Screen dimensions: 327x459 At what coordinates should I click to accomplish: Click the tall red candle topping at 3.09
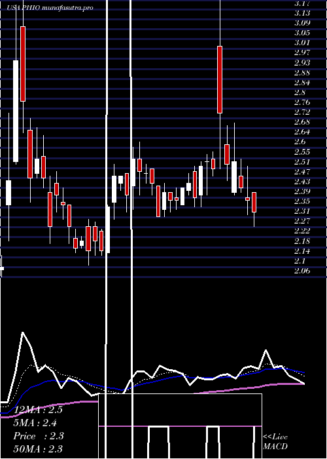point(23,64)
